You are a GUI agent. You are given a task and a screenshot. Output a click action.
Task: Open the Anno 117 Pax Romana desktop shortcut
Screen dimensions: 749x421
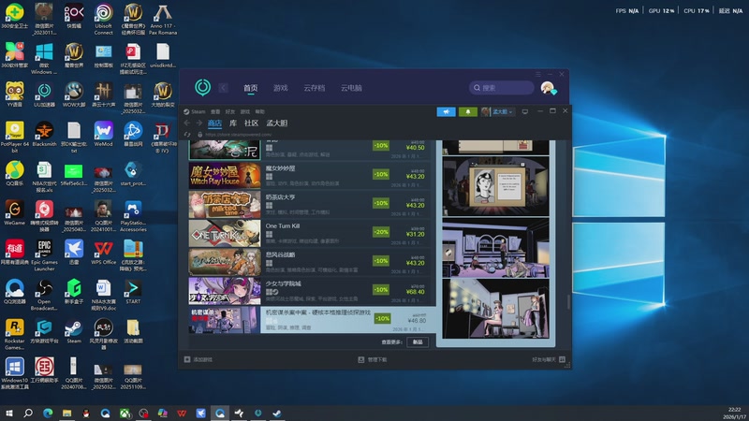click(x=163, y=19)
